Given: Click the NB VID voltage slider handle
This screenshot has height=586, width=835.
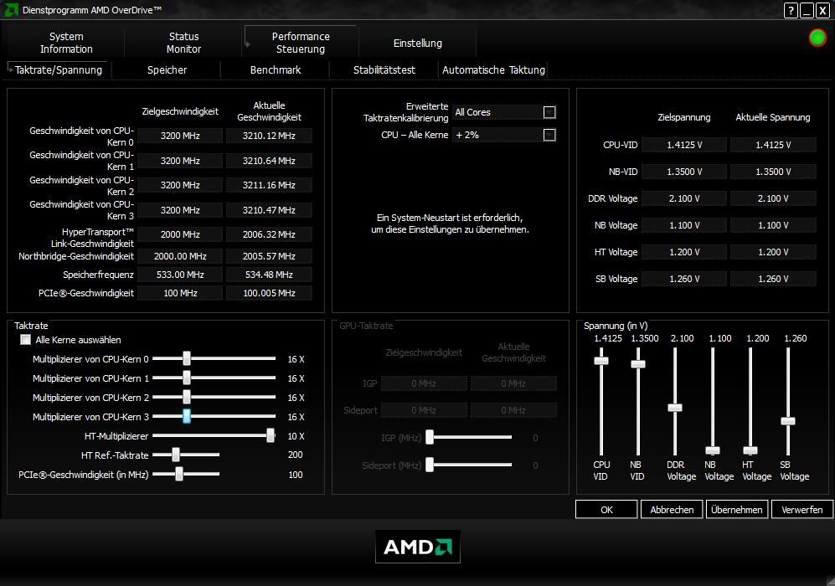Looking at the screenshot, I should pyautogui.click(x=638, y=364).
